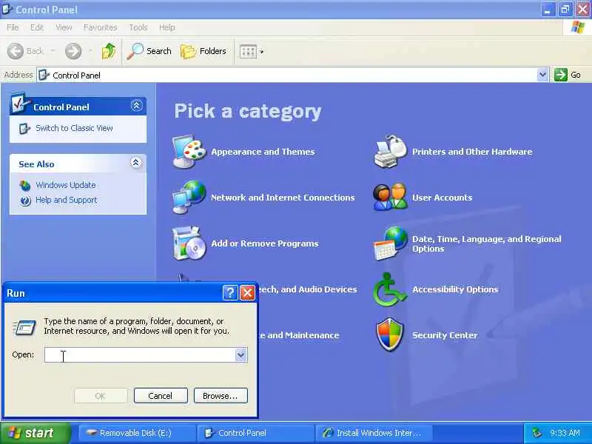Viewport: 592px width, 444px height.
Task: Open the Security Center shield icon
Action: coord(390,335)
